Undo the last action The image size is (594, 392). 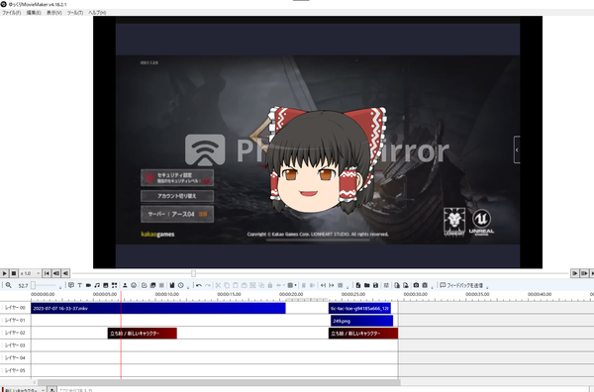click(x=199, y=285)
